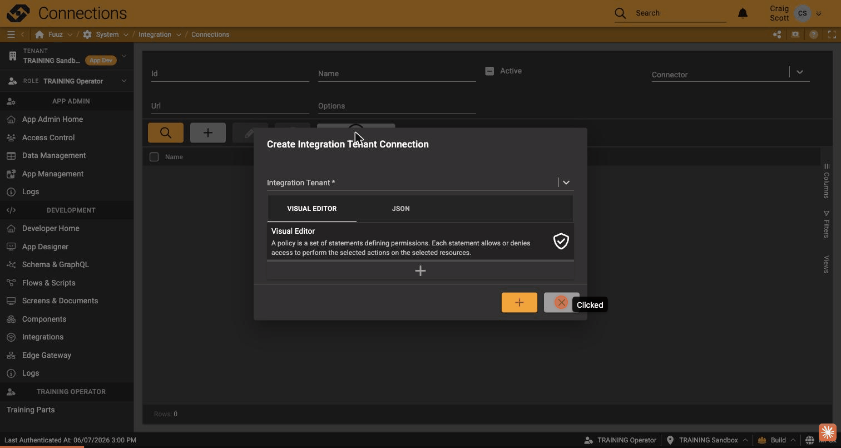Select the Visual Editor tab
841x448 pixels.
pos(311,209)
